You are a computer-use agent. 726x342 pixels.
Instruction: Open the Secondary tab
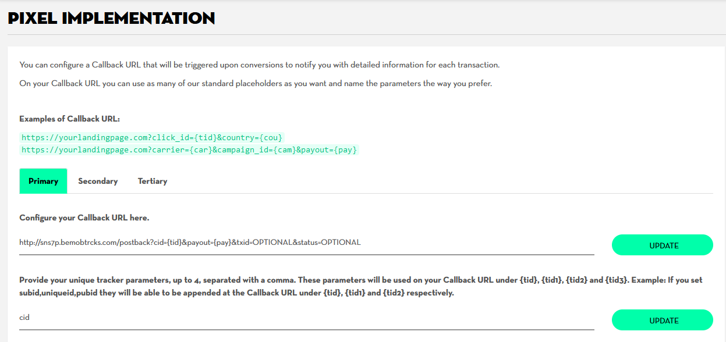pyautogui.click(x=98, y=181)
